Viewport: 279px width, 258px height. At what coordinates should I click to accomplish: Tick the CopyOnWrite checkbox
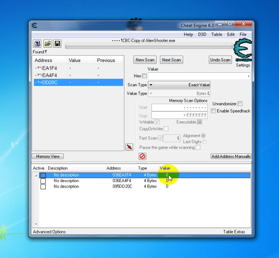[166, 129]
